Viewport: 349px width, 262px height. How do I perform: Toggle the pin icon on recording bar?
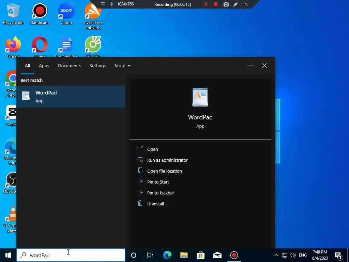pos(111,4)
